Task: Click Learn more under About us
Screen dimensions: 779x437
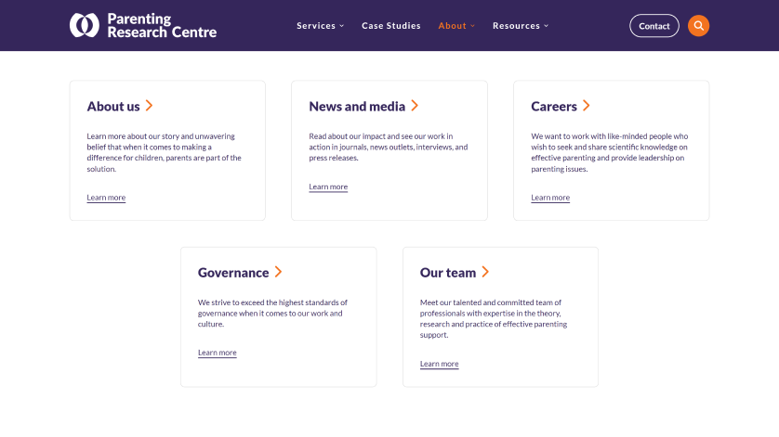Action: point(106,198)
